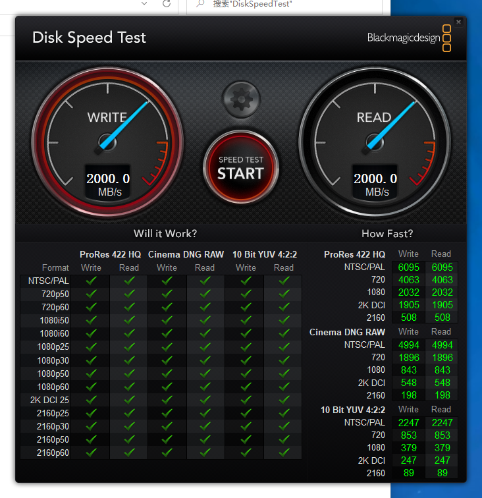Click ProRes 1080 write value 2032
This screenshot has height=498, width=482.
409,292
